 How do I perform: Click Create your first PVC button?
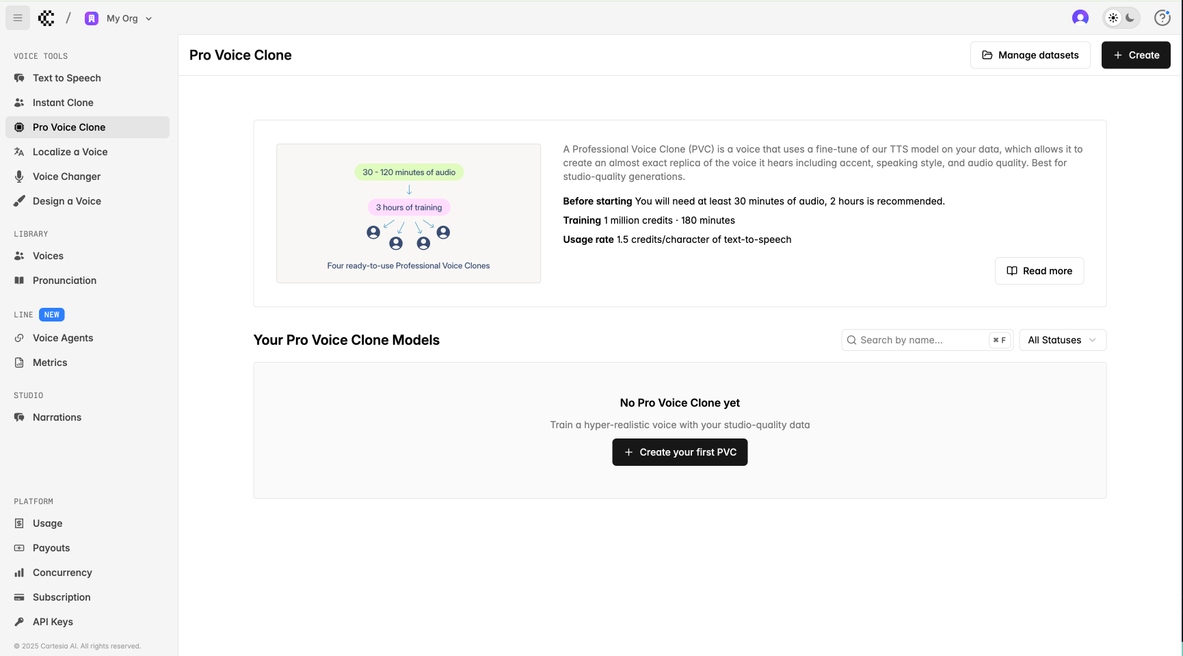pyautogui.click(x=680, y=452)
